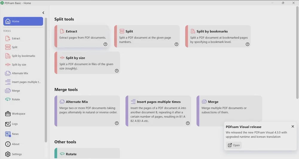The image size is (299, 159).
Task: Go to the Home menu item
Action: tap(23, 21)
